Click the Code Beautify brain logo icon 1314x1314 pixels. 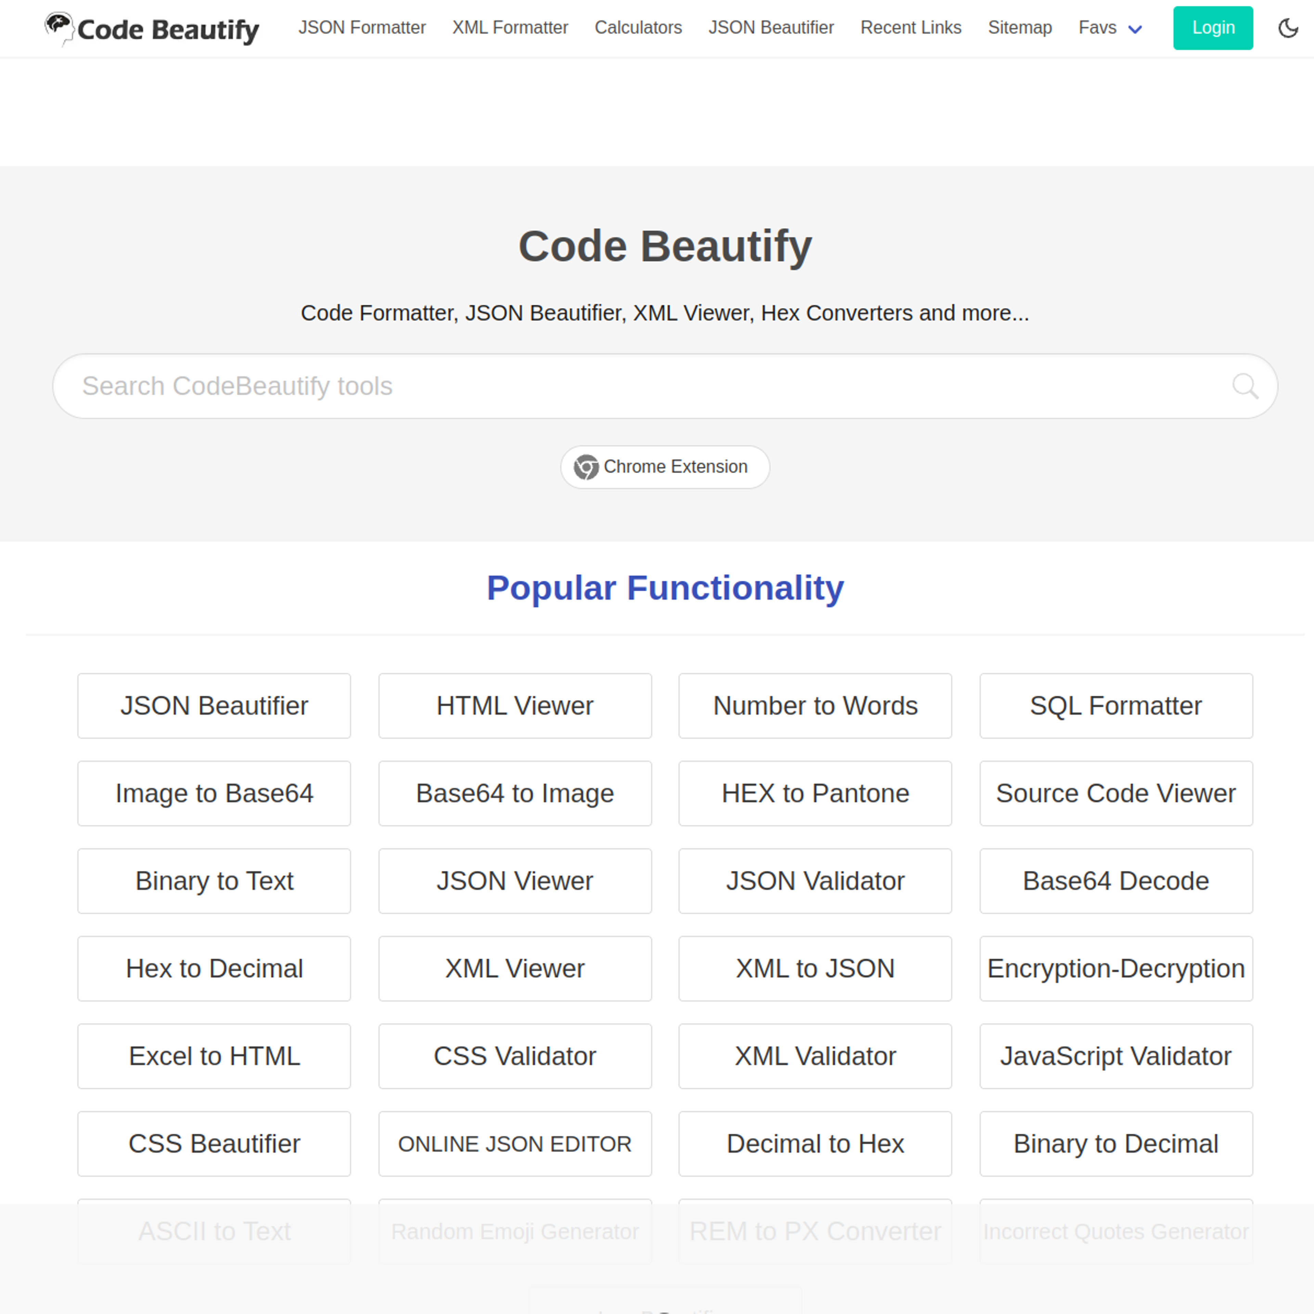[x=59, y=28]
